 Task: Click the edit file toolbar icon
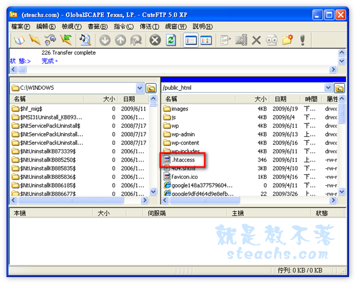pos(225,40)
